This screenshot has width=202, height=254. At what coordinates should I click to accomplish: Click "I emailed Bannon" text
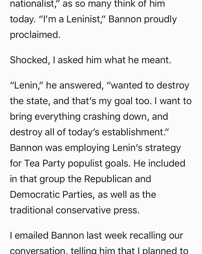(47, 235)
